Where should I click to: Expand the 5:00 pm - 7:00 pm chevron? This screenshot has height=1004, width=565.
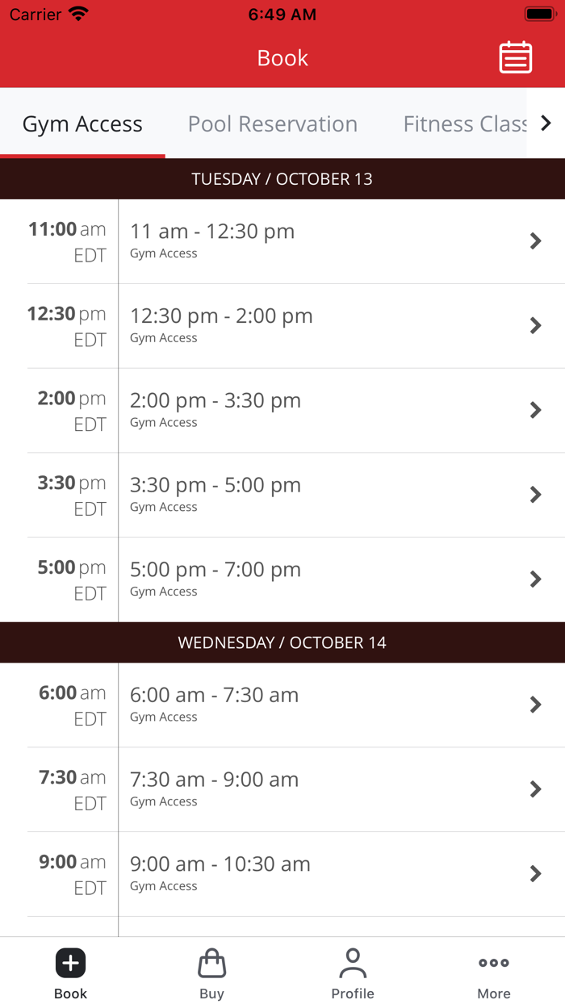click(x=535, y=579)
